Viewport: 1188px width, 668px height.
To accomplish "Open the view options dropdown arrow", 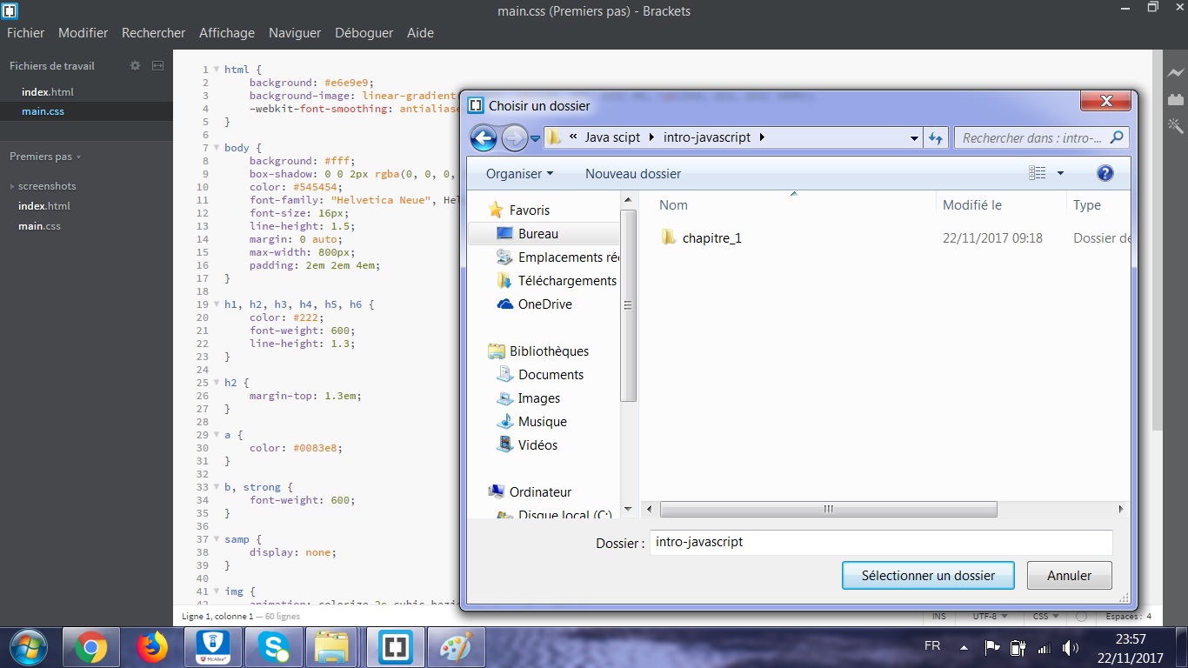I will coord(1060,173).
